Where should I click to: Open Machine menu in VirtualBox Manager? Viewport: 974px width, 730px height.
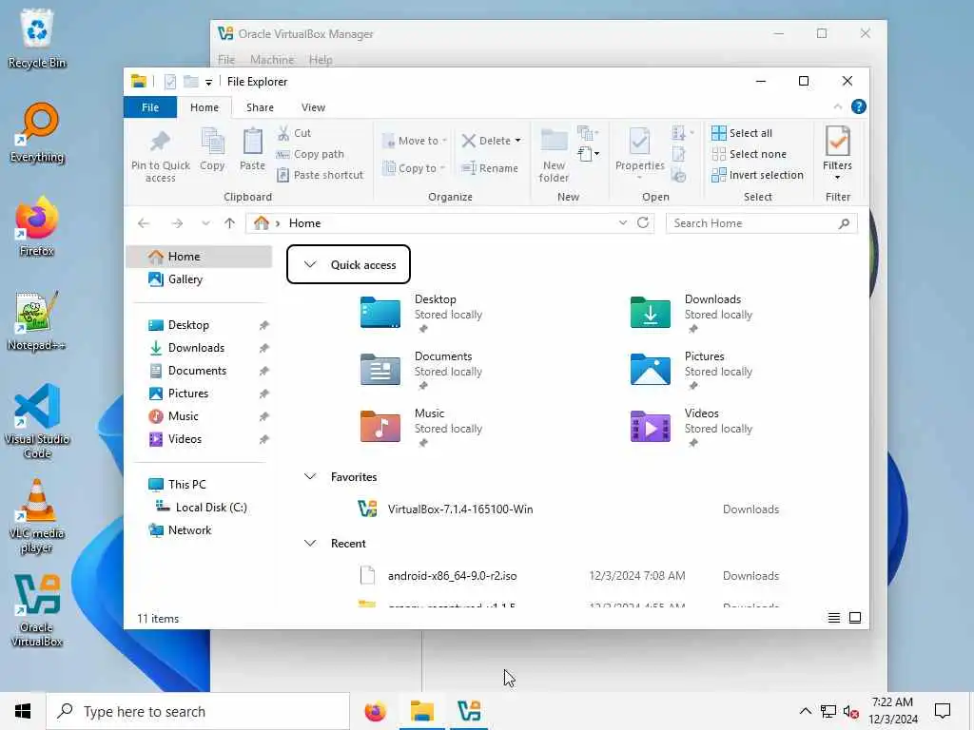(x=272, y=60)
